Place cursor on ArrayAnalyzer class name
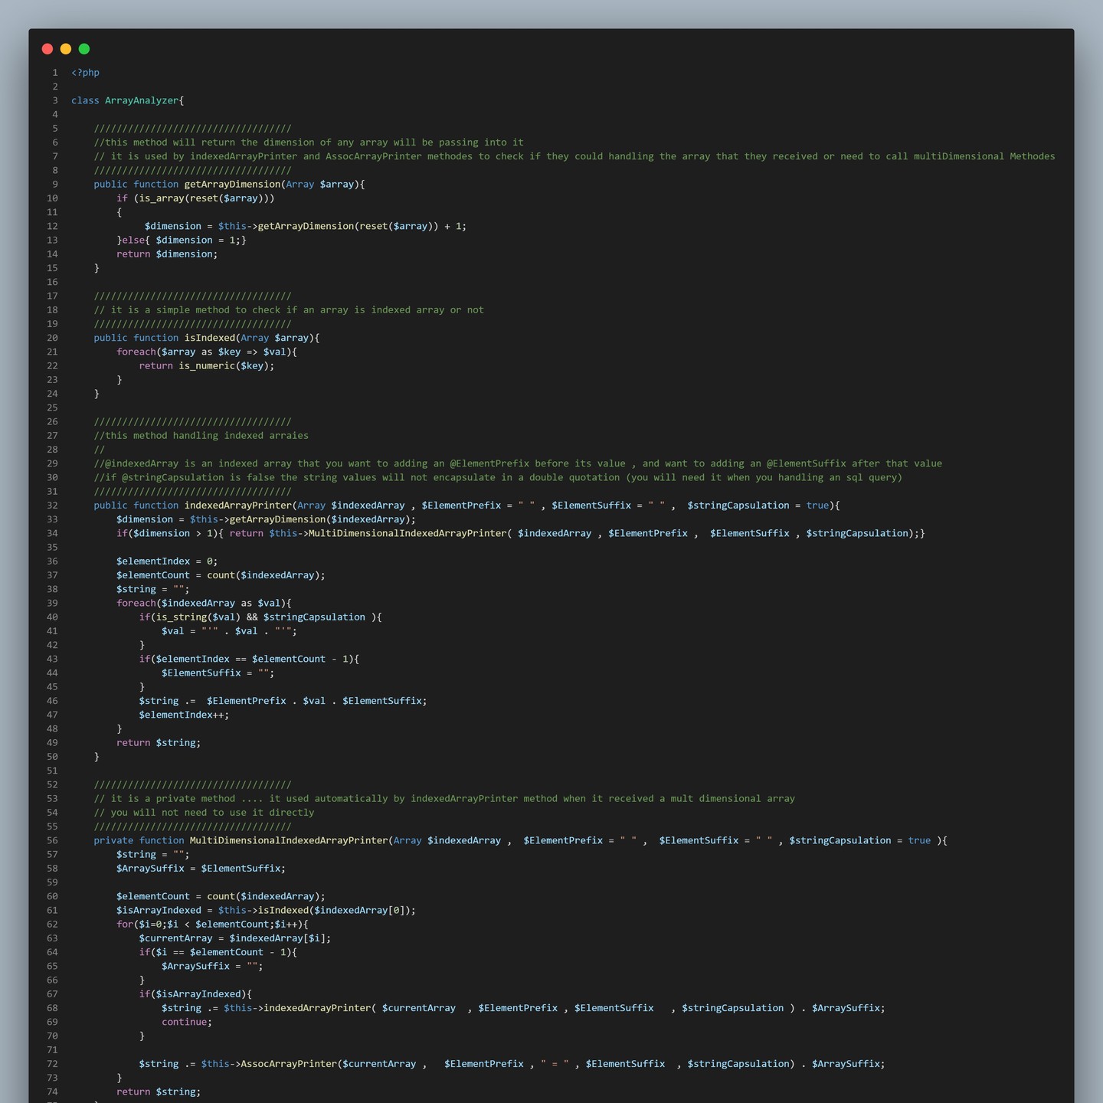 point(142,100)
